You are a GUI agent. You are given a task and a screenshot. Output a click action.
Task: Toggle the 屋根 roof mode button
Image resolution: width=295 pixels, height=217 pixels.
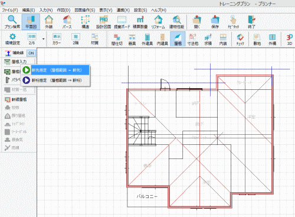178,39
